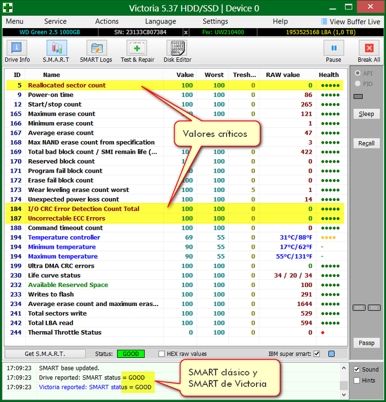Click the log scrollbar down arrow
Screen dimensions: 386x402
[x=344, y=394]
